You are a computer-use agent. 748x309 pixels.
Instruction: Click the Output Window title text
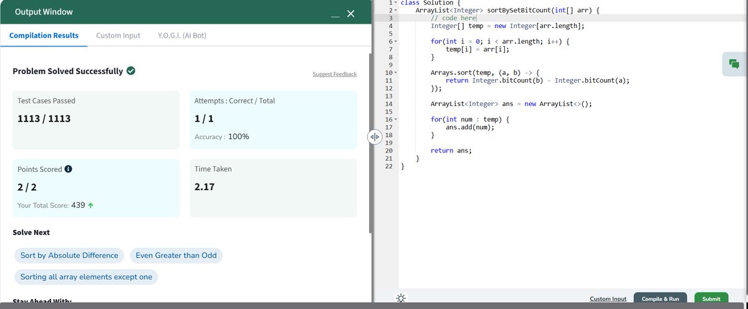point(44,12)
